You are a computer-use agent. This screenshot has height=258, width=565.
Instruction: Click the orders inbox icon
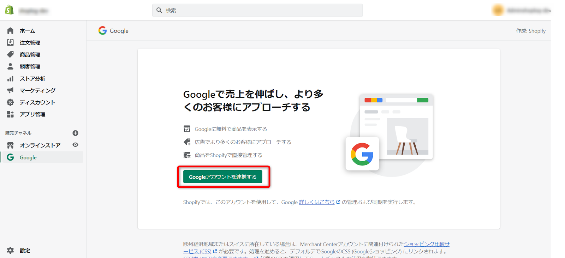pos(10,43)
